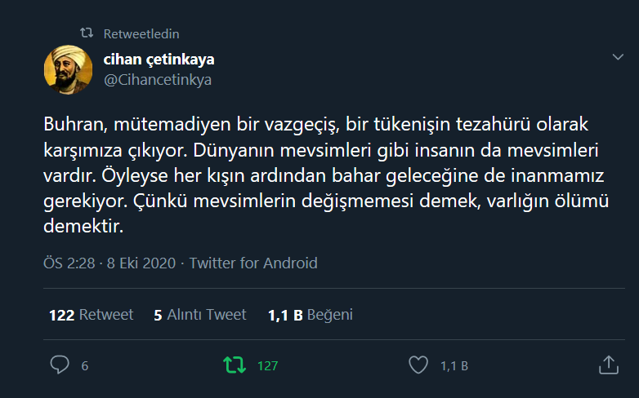
Task: Open the @Cihancetinkya handle link
Action: (158, 80)
